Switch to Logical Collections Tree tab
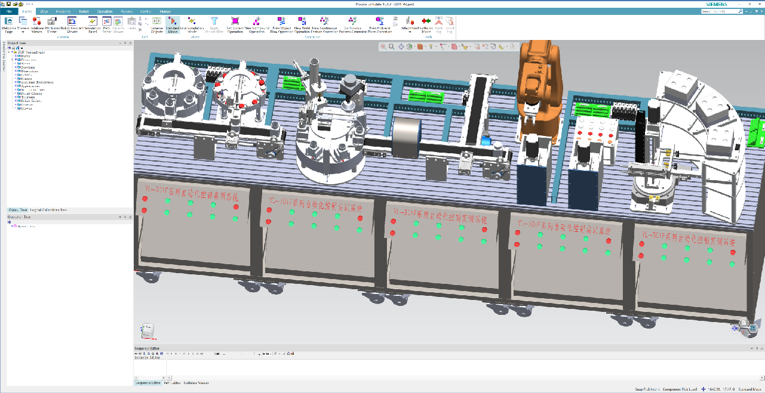765x393 pixels. 48,210
